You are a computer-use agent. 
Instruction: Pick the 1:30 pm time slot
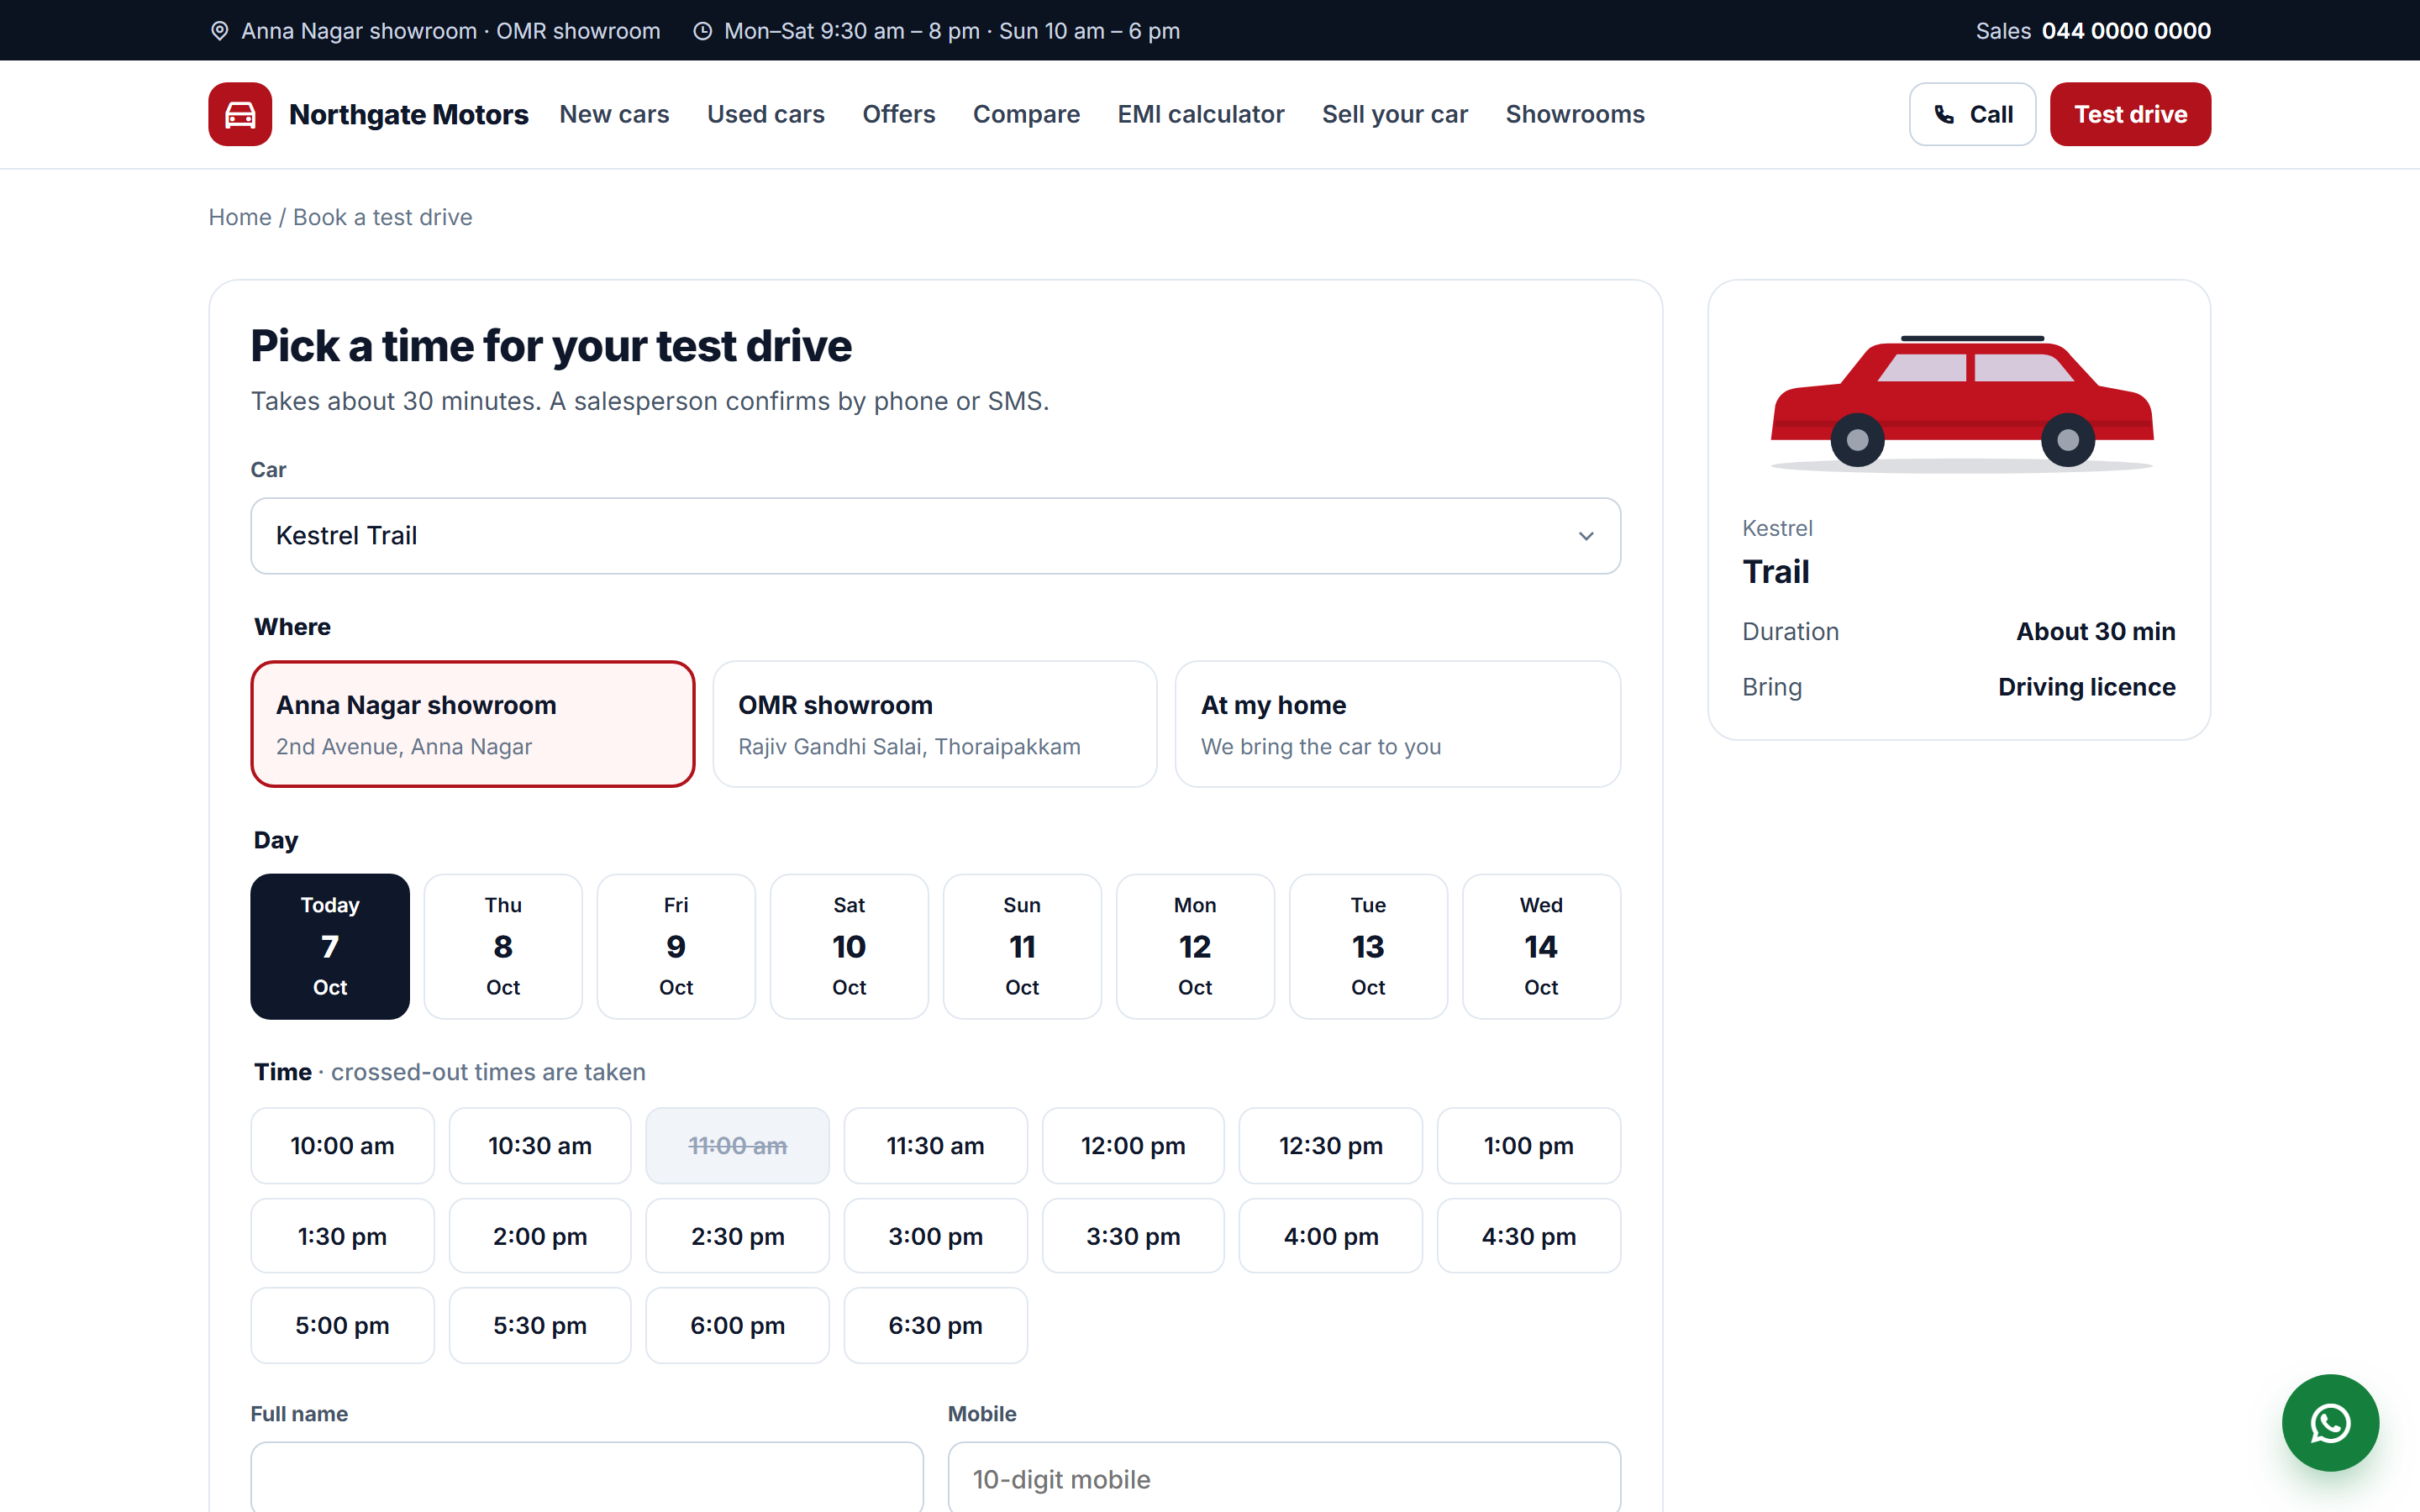pyautogui.click(x=342, y=1236)
